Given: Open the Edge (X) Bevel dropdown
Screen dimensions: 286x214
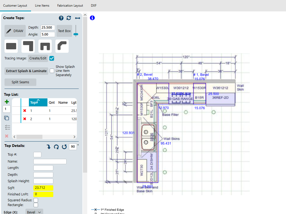Looking at the screenshot, I should coord(34,212).
